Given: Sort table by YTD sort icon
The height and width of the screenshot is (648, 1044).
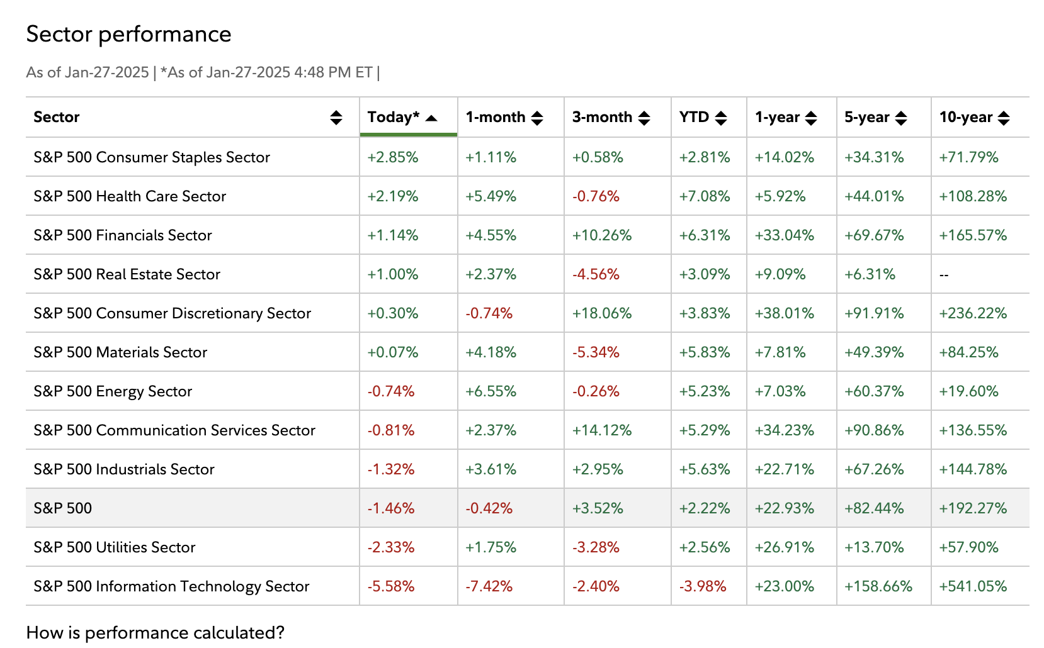Looking at the screenshot, I should click(x=721, y=118).
